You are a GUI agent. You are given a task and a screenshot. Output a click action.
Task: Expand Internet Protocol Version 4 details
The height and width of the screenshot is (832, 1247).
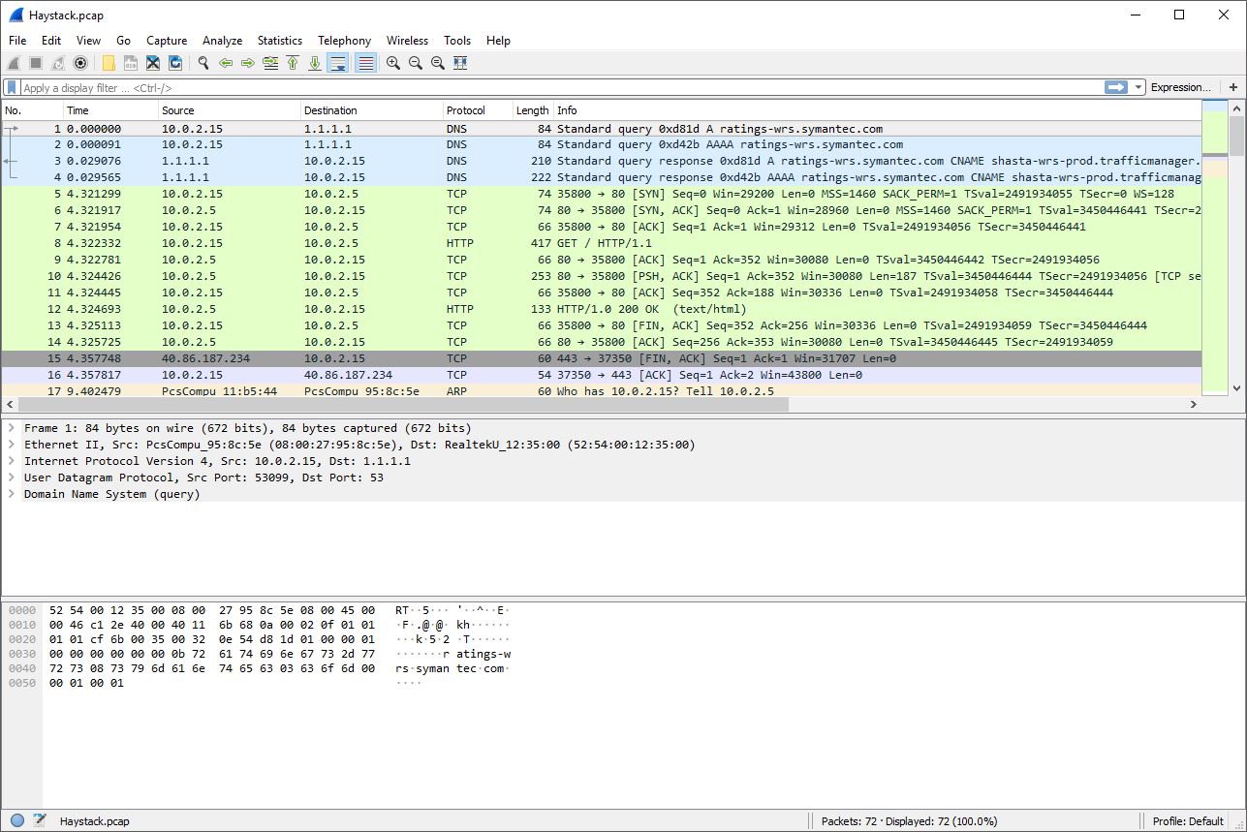(x=12, y=461)
